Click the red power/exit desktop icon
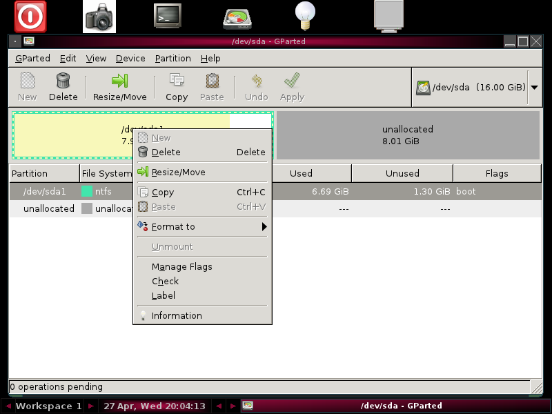Viewport: 552px width, 414px height. point(30,17)
